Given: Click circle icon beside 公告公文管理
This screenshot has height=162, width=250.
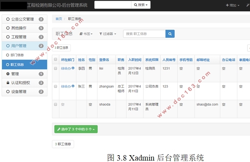Looking at the screenshot, I should pyautogui.click(x=8, y=19).
